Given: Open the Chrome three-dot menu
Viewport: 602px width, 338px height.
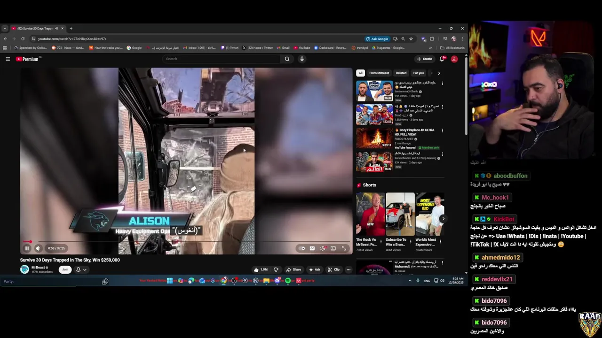Looking at the screenshot, I should pyautogui.click(x=462, y=39).
